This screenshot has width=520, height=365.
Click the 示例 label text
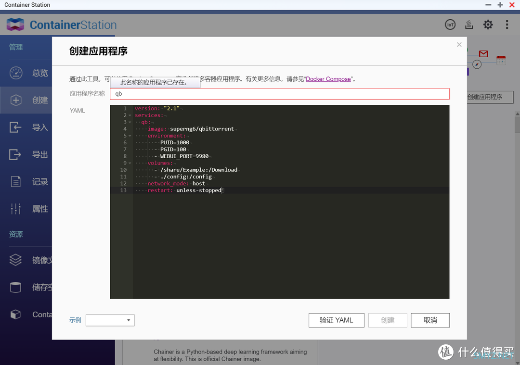click(75, 320)
